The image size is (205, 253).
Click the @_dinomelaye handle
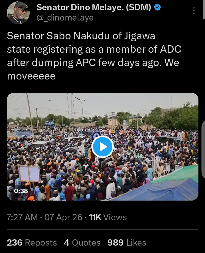[65, 18]
